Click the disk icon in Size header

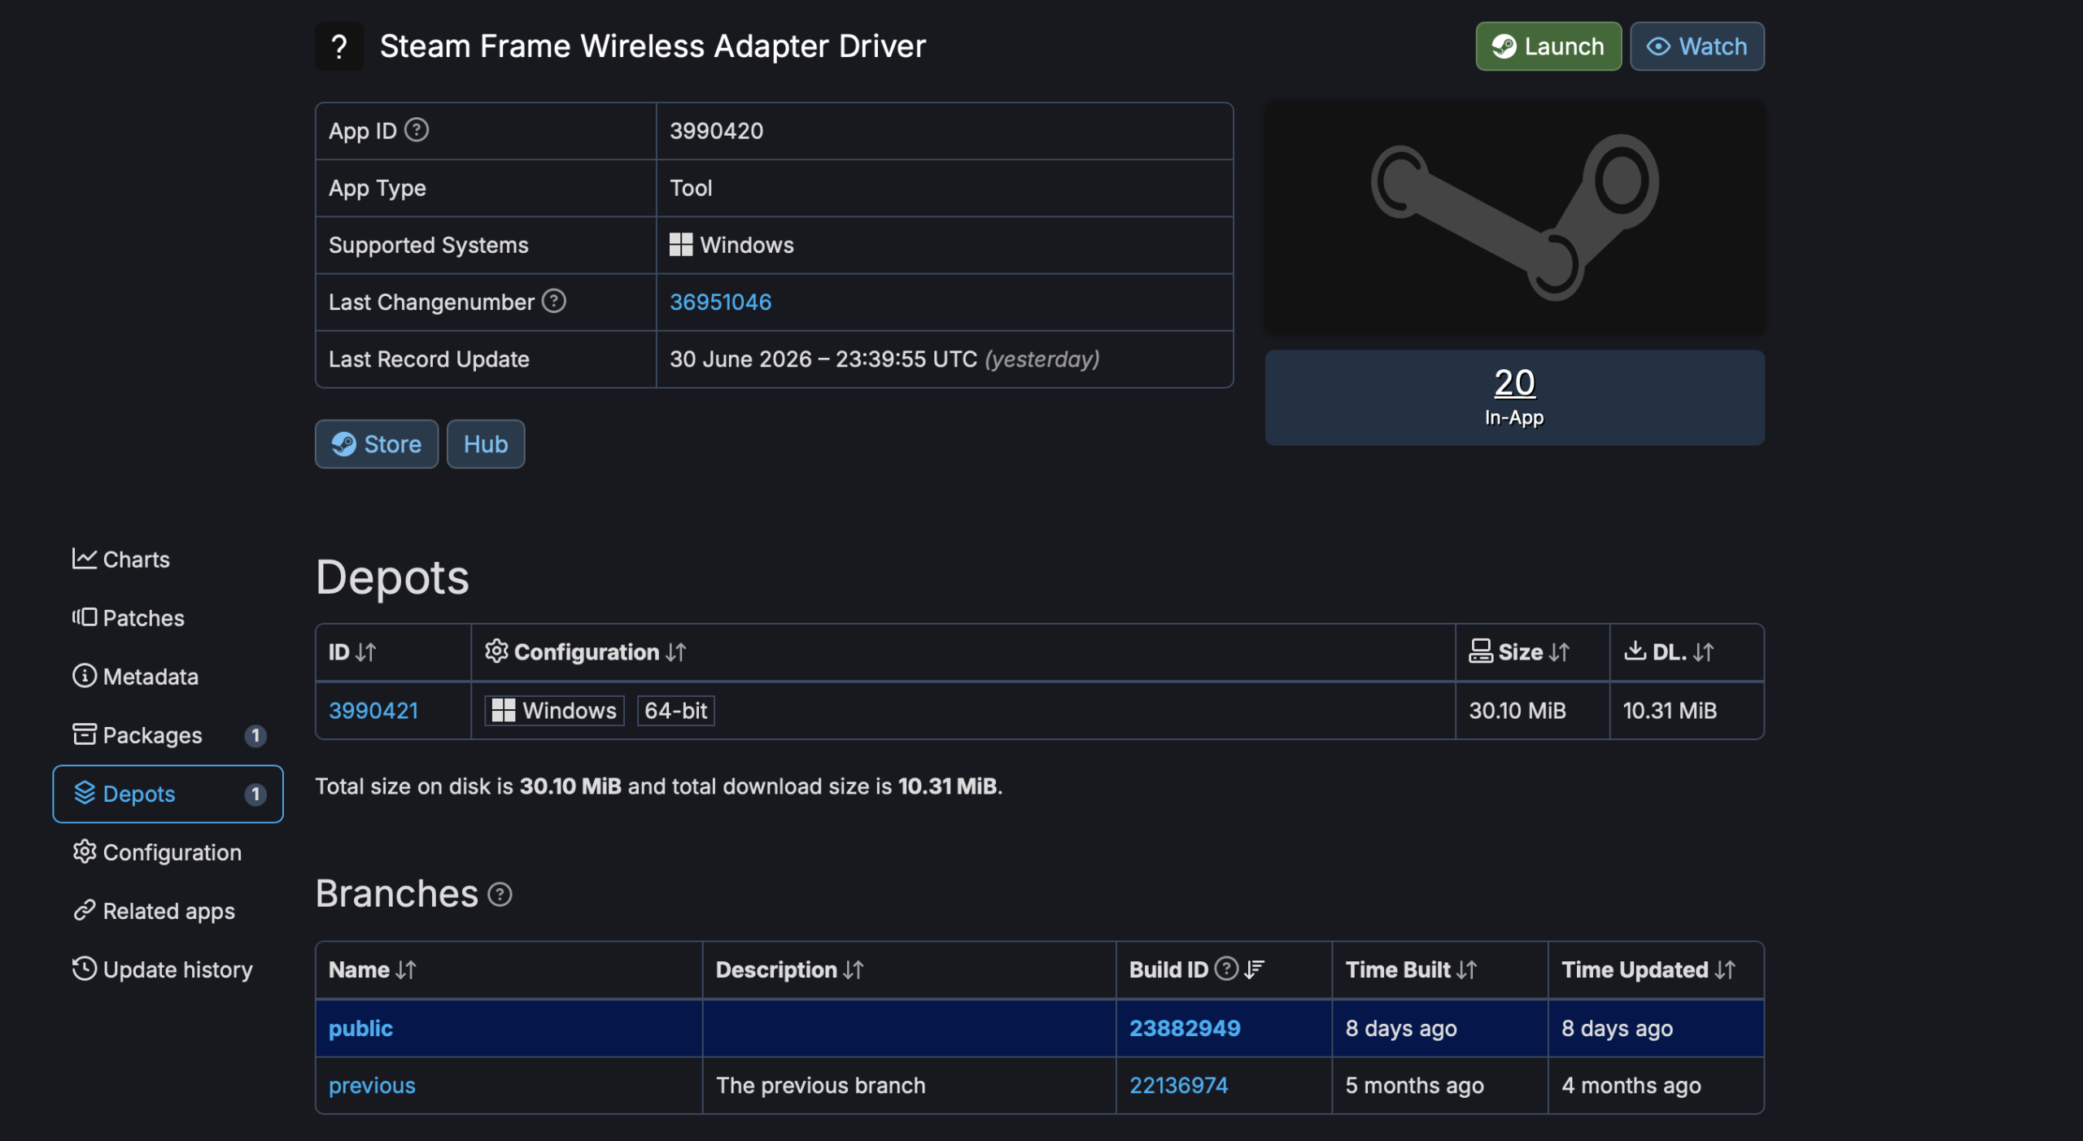point(1480,651)
